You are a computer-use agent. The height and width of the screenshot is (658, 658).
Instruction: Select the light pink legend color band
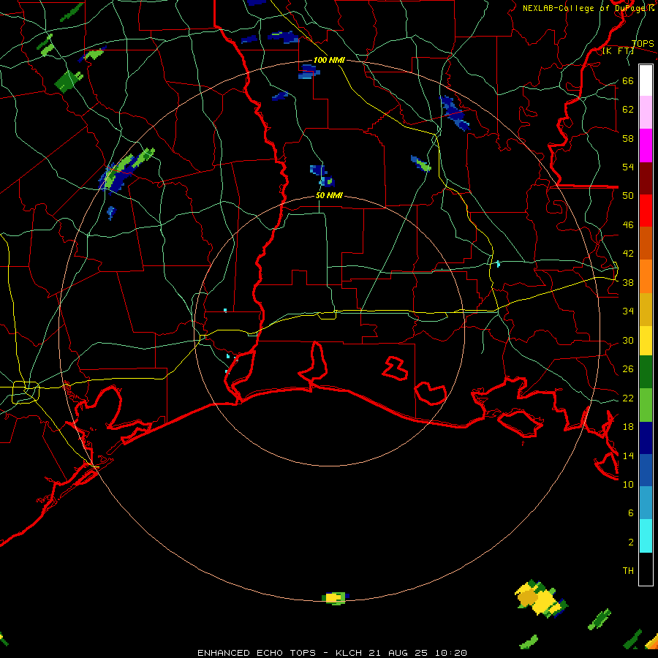646,113
